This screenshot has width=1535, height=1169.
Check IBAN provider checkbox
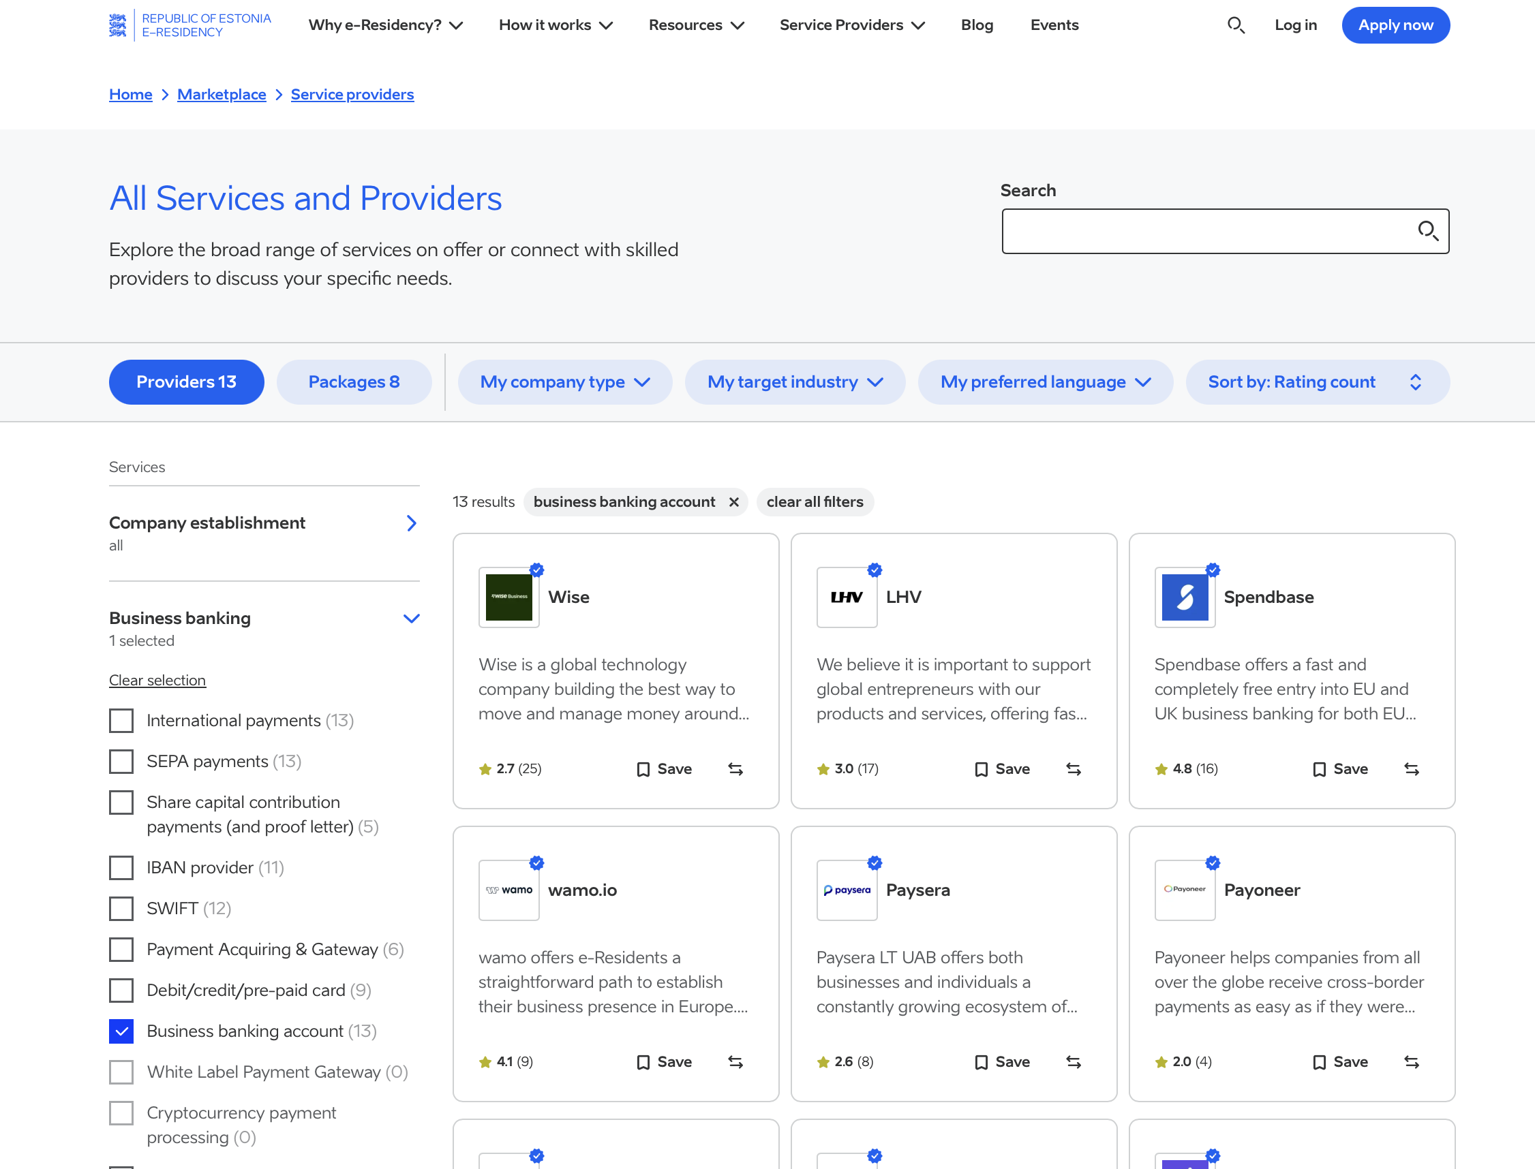tap(121, 868)
